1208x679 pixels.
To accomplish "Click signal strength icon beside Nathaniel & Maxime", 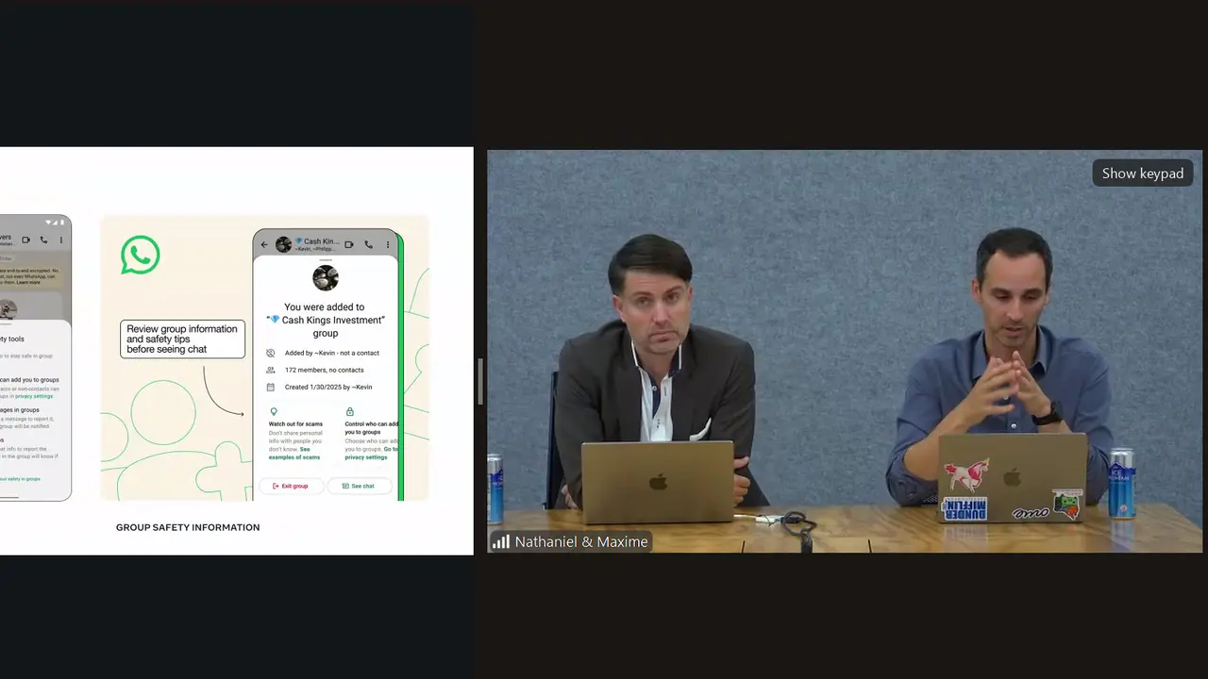I will point(501,542).
